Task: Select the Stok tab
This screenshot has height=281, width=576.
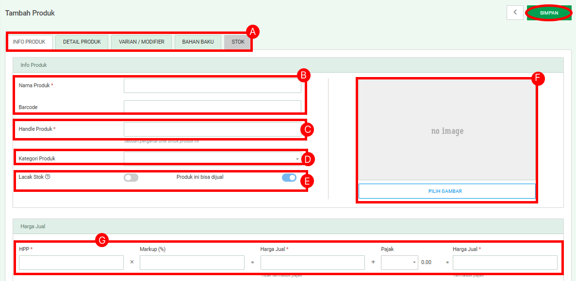Action: pos(238,42)
